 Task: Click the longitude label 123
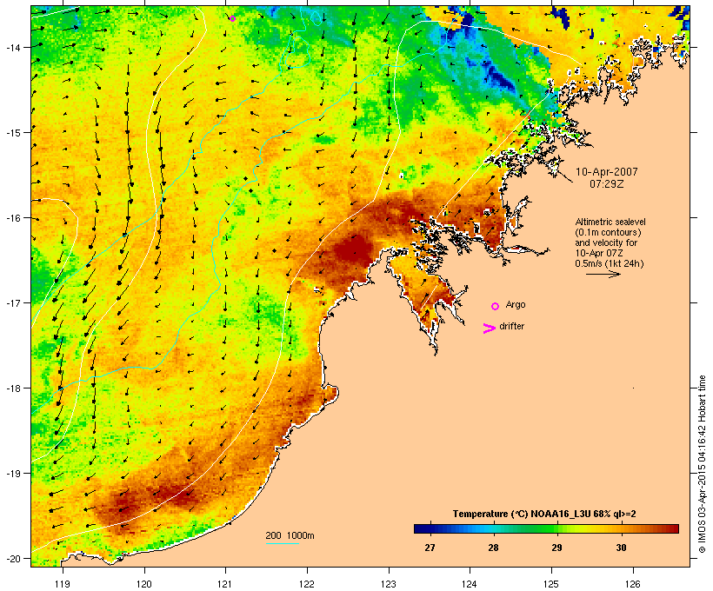[x=389, y=584]
